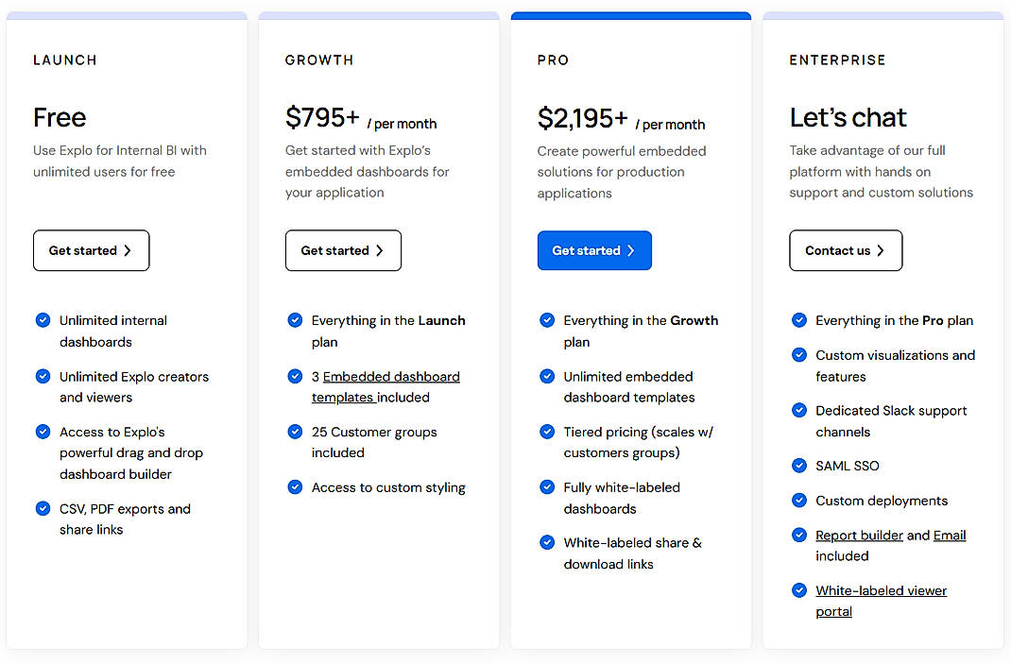Screen dimensions: 1011x664
Task: Click 'Tiered pricing (scales w/ customers groups)' text
Action: coord(639,442)
